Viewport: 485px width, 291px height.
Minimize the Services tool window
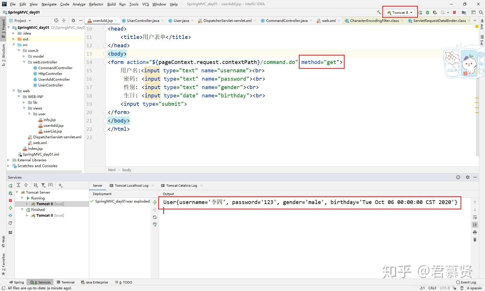click(475, 177)
